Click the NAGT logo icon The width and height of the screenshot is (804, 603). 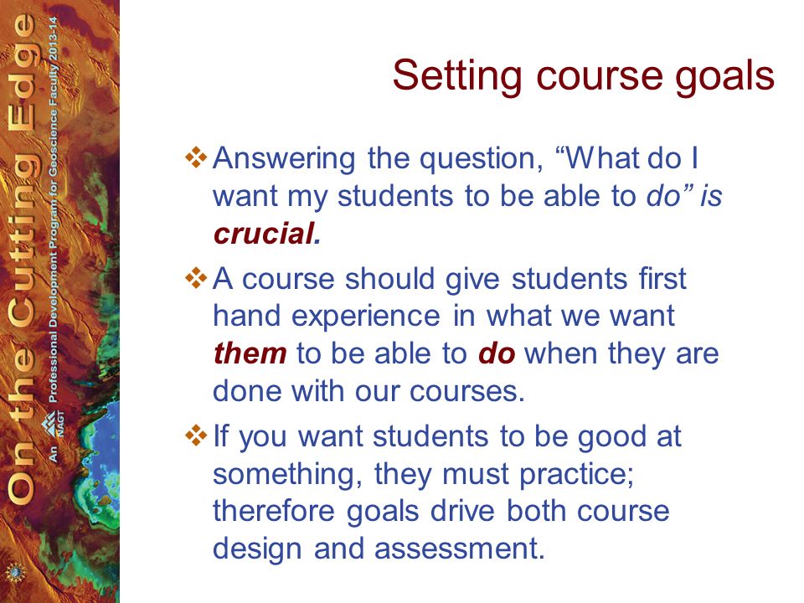coord(52,424)
